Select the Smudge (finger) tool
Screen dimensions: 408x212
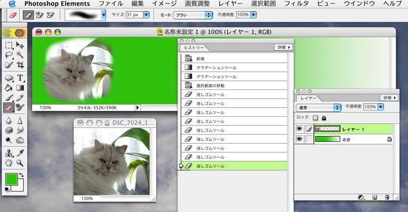pos(20,130)
